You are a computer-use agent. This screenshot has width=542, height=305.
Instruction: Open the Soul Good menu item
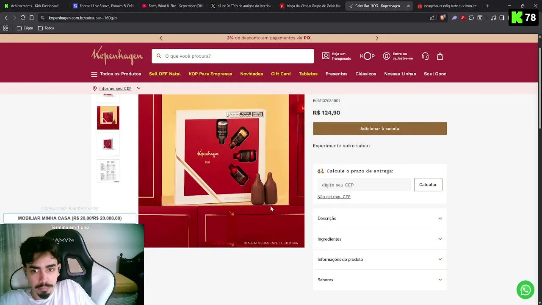[x=435, y=74]
